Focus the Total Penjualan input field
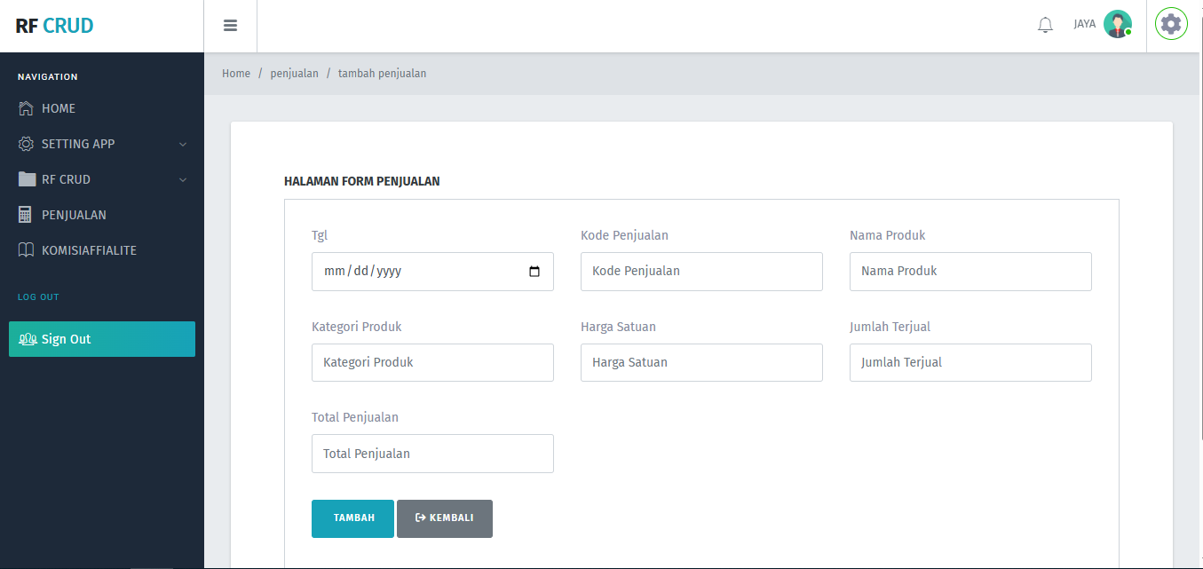This screenshot has width=1203, height=569. 432,454
